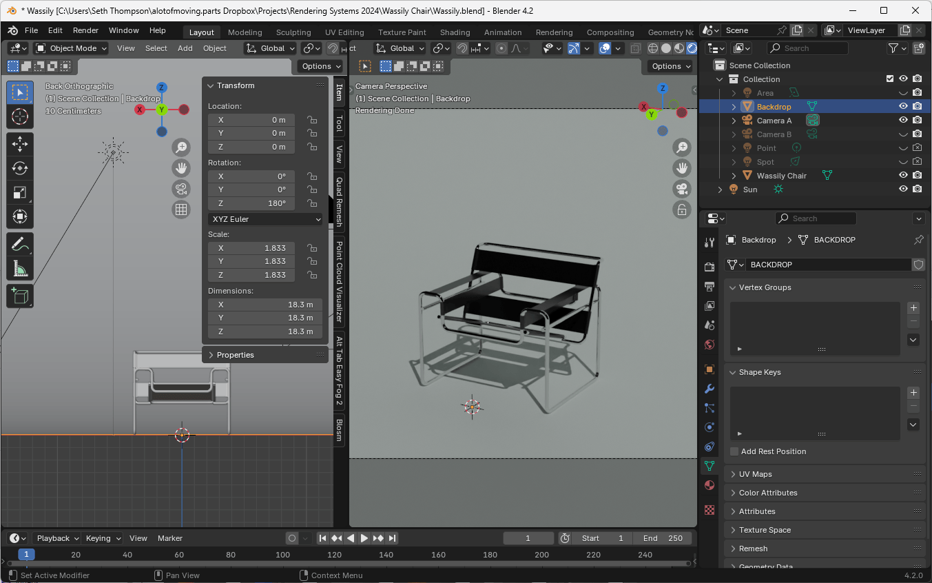Expand the UV Maps panel
Viewport: 932px width, 583px height.
(x=734, y=474)
